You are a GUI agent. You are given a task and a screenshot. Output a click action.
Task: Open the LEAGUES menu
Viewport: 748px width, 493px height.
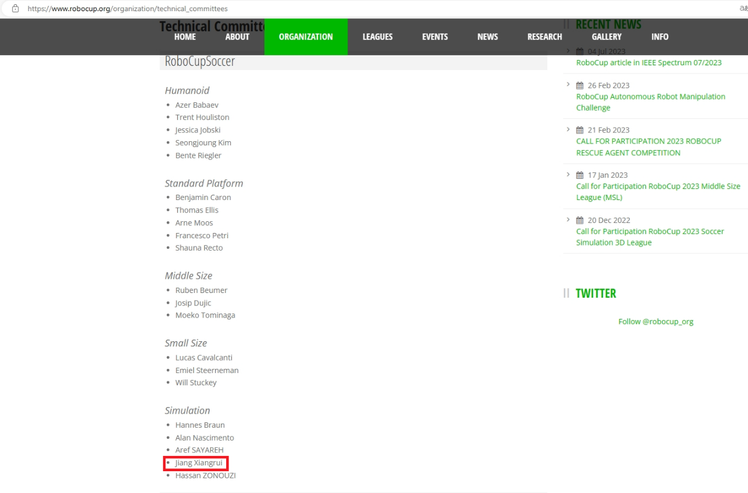click(x=378, y=36)
